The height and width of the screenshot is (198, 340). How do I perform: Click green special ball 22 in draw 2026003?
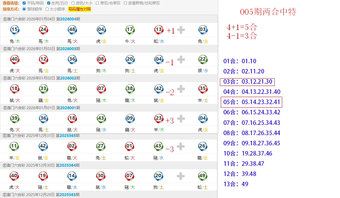point(203,59)
